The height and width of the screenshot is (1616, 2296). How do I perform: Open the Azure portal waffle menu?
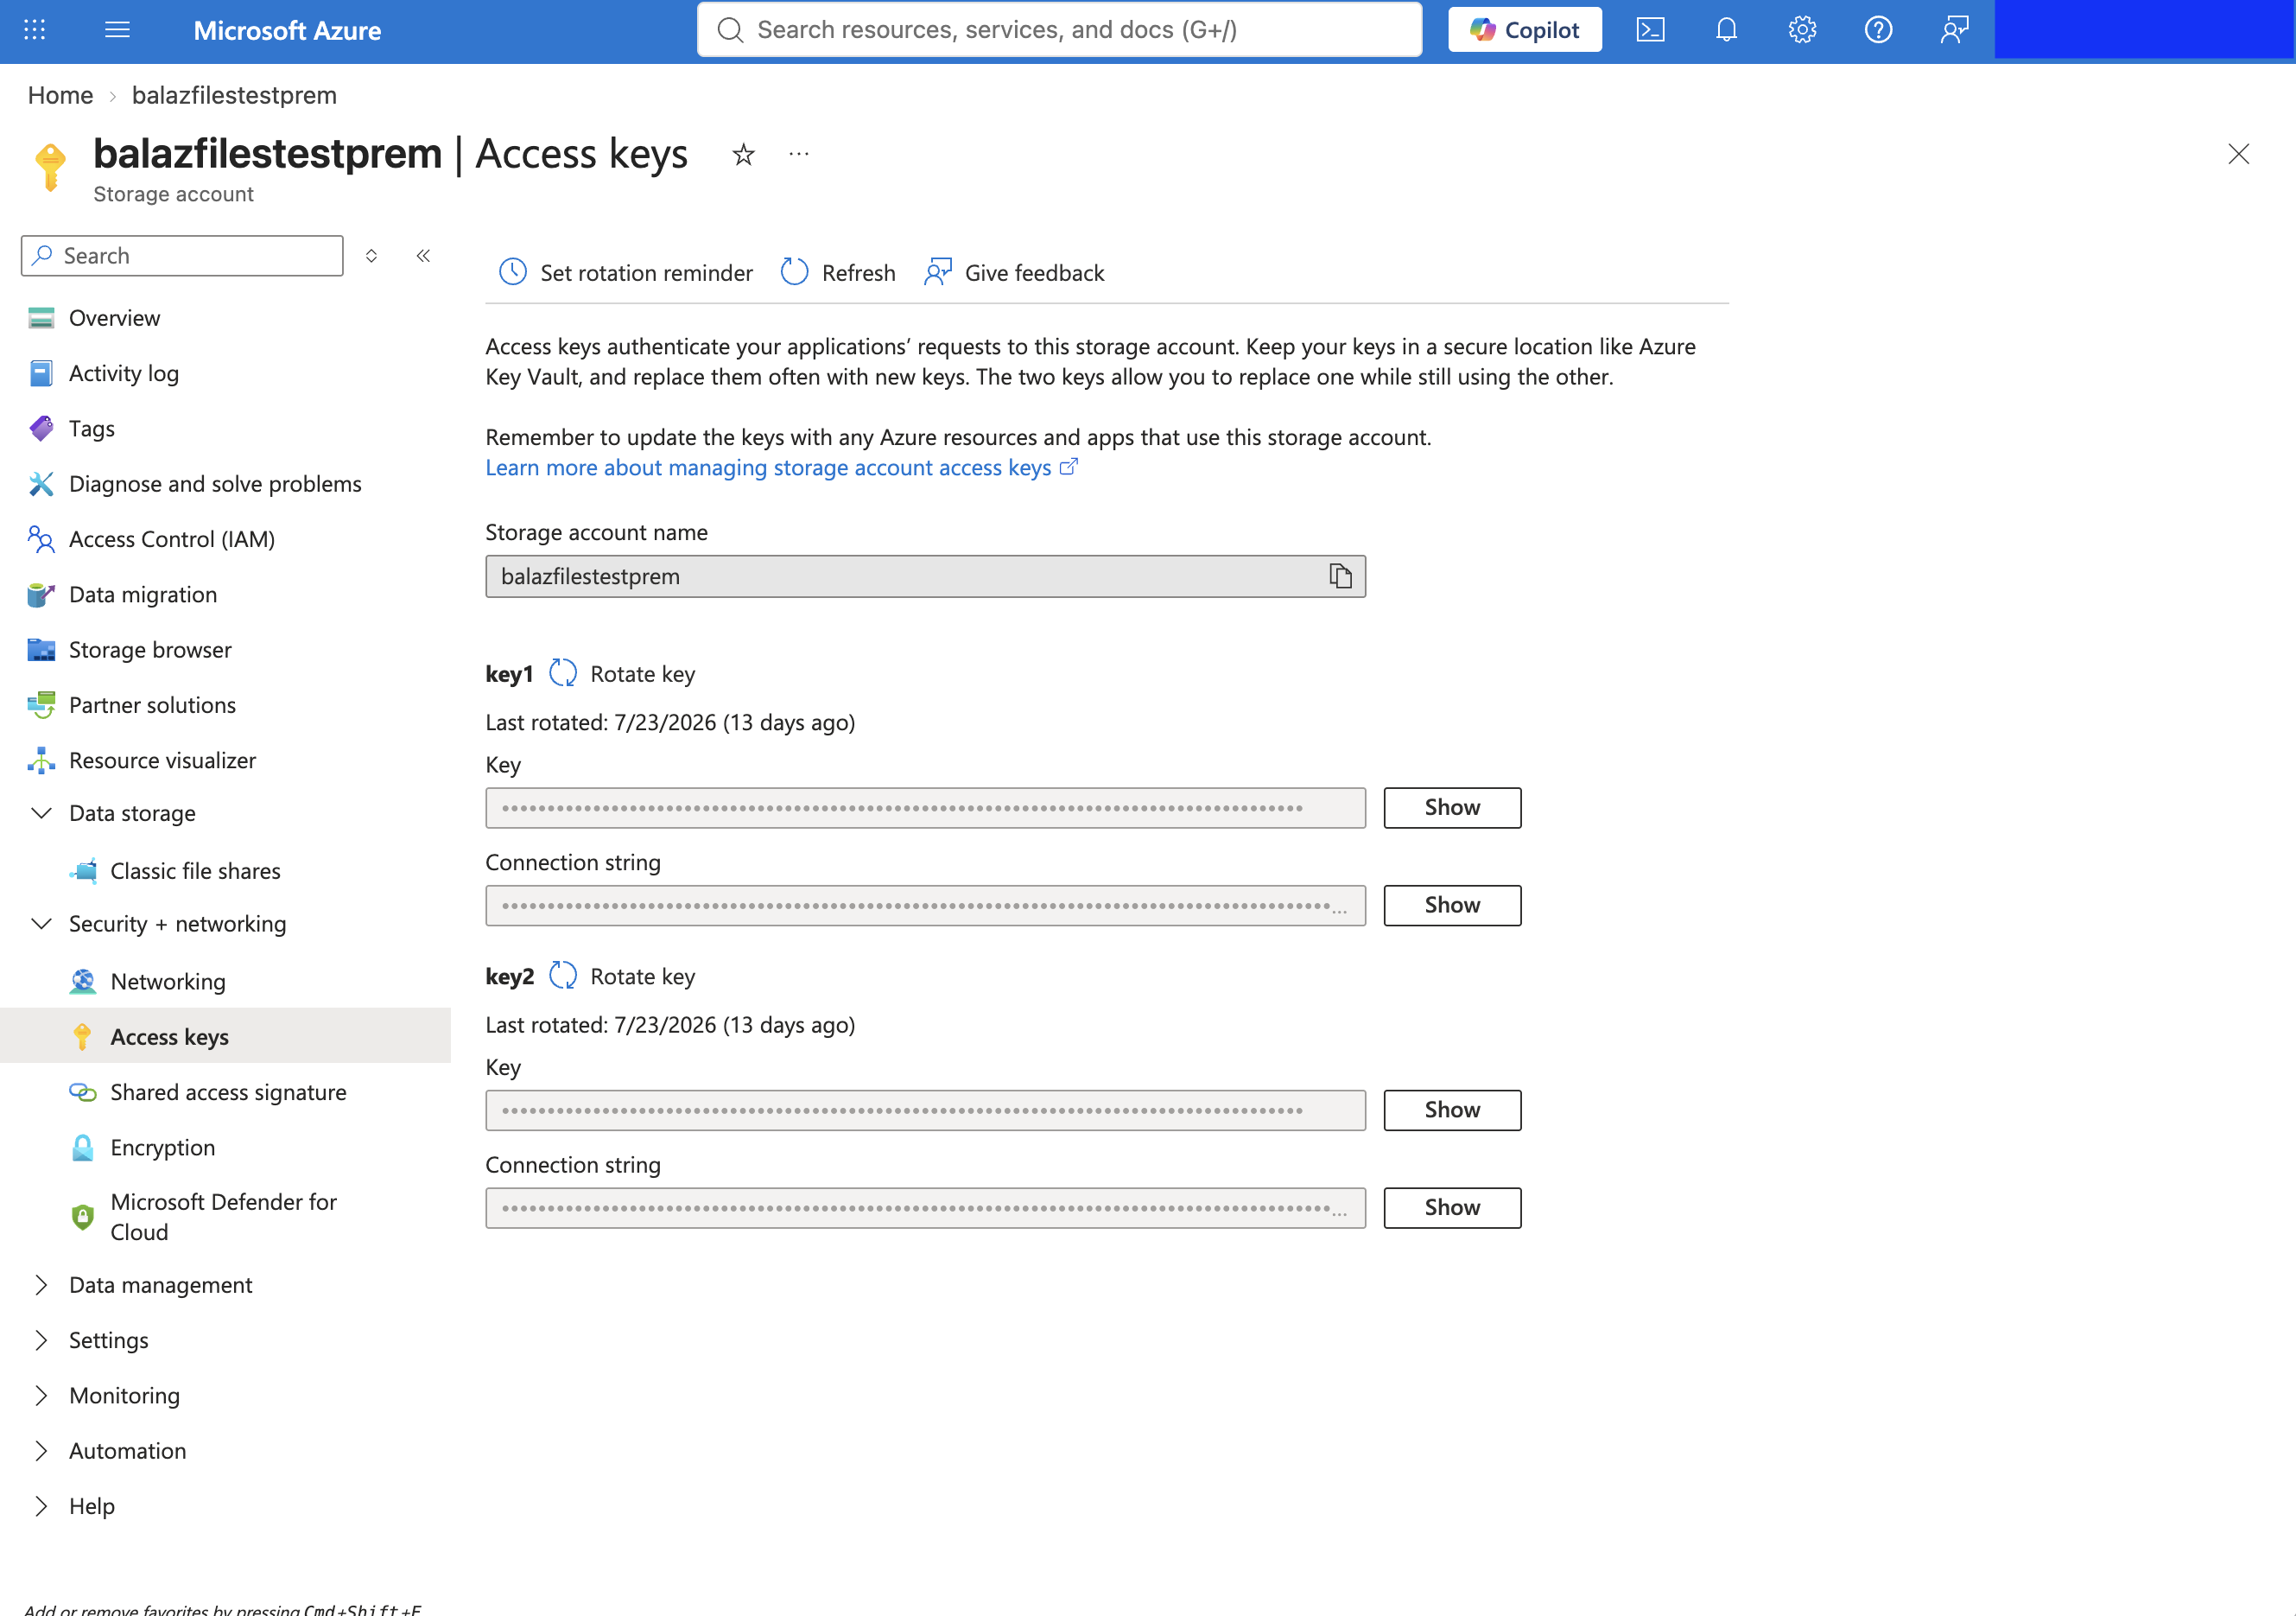pos(35,30)
